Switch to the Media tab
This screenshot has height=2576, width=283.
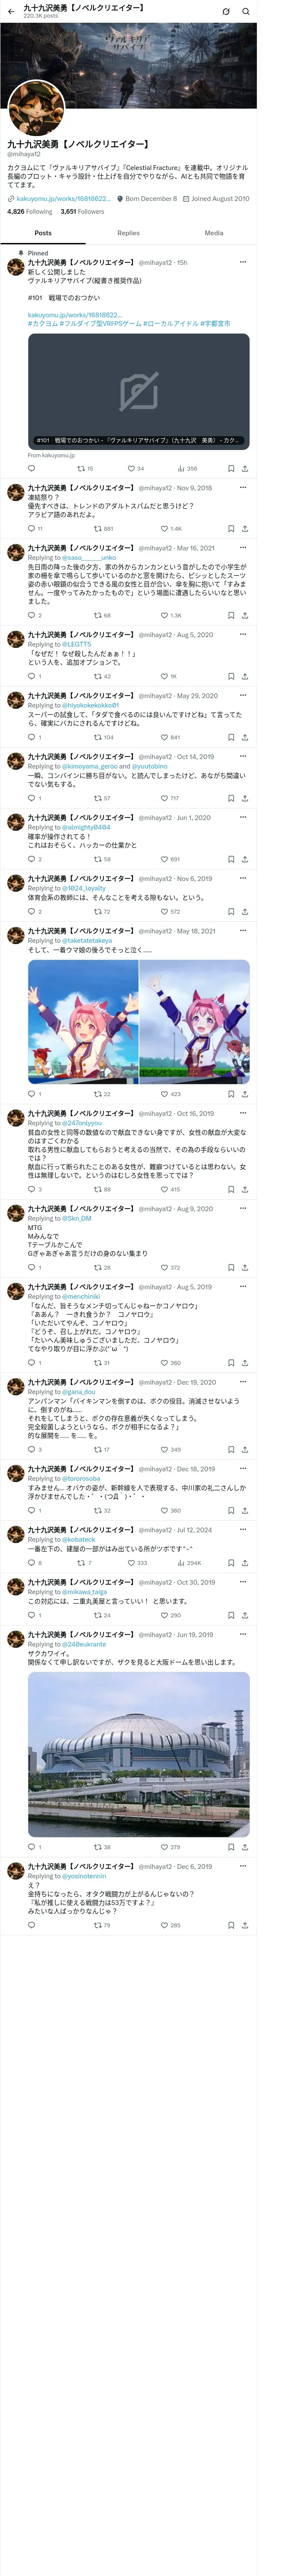[214, 233]
